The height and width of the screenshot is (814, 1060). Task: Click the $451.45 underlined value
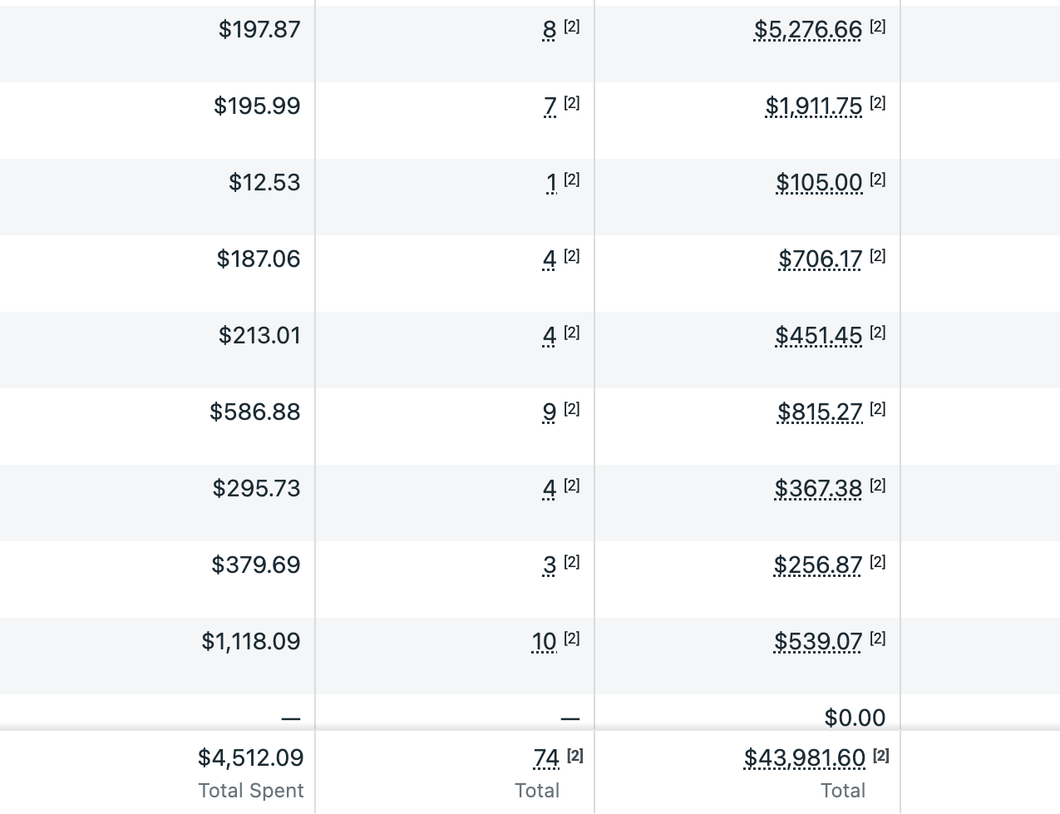coord(818,336)
